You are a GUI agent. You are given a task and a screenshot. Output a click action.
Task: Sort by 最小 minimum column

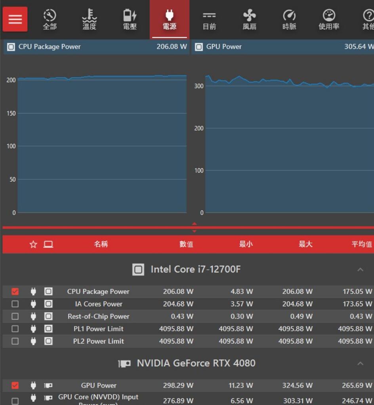click(x=246, y=244)
